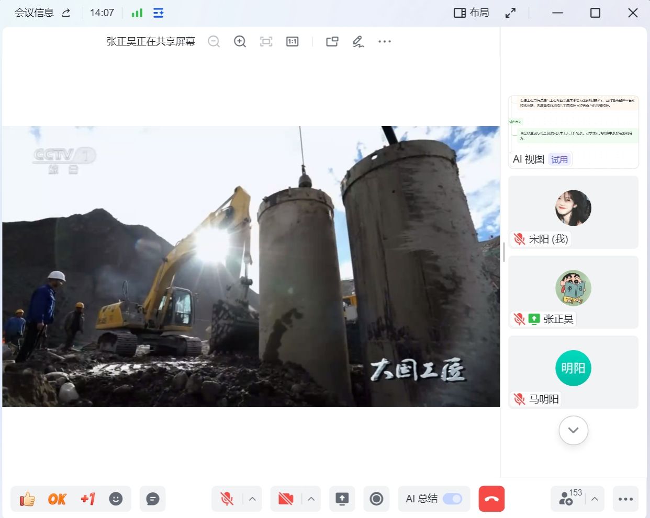Send a thumbs-up reaction
The image size is (650, 518).
[x=27, y=499]
